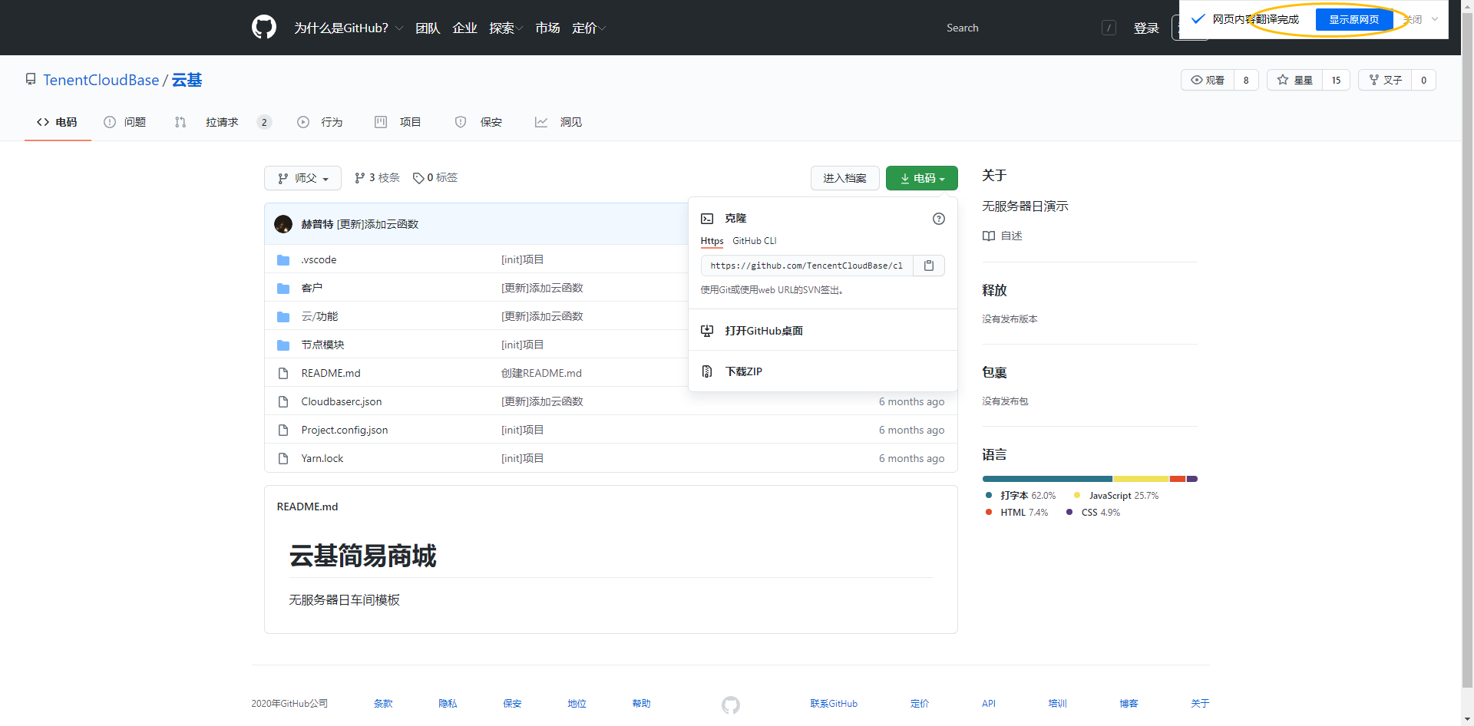Viewport: 1474px width, 726px height.
Task: Switch to the 拉请求 pull requests tab
Action: (223, 122)
